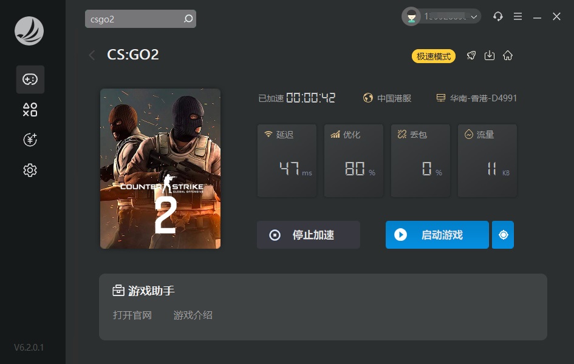This screenshot has height=364, width=574.
Task: Click the 流量 traffic card
Action: pos(488,161)
